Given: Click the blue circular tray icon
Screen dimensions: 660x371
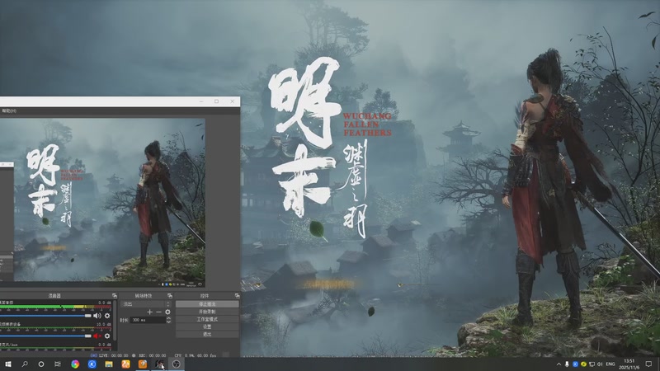Looking at the screenshot, I should pos(575,364).
